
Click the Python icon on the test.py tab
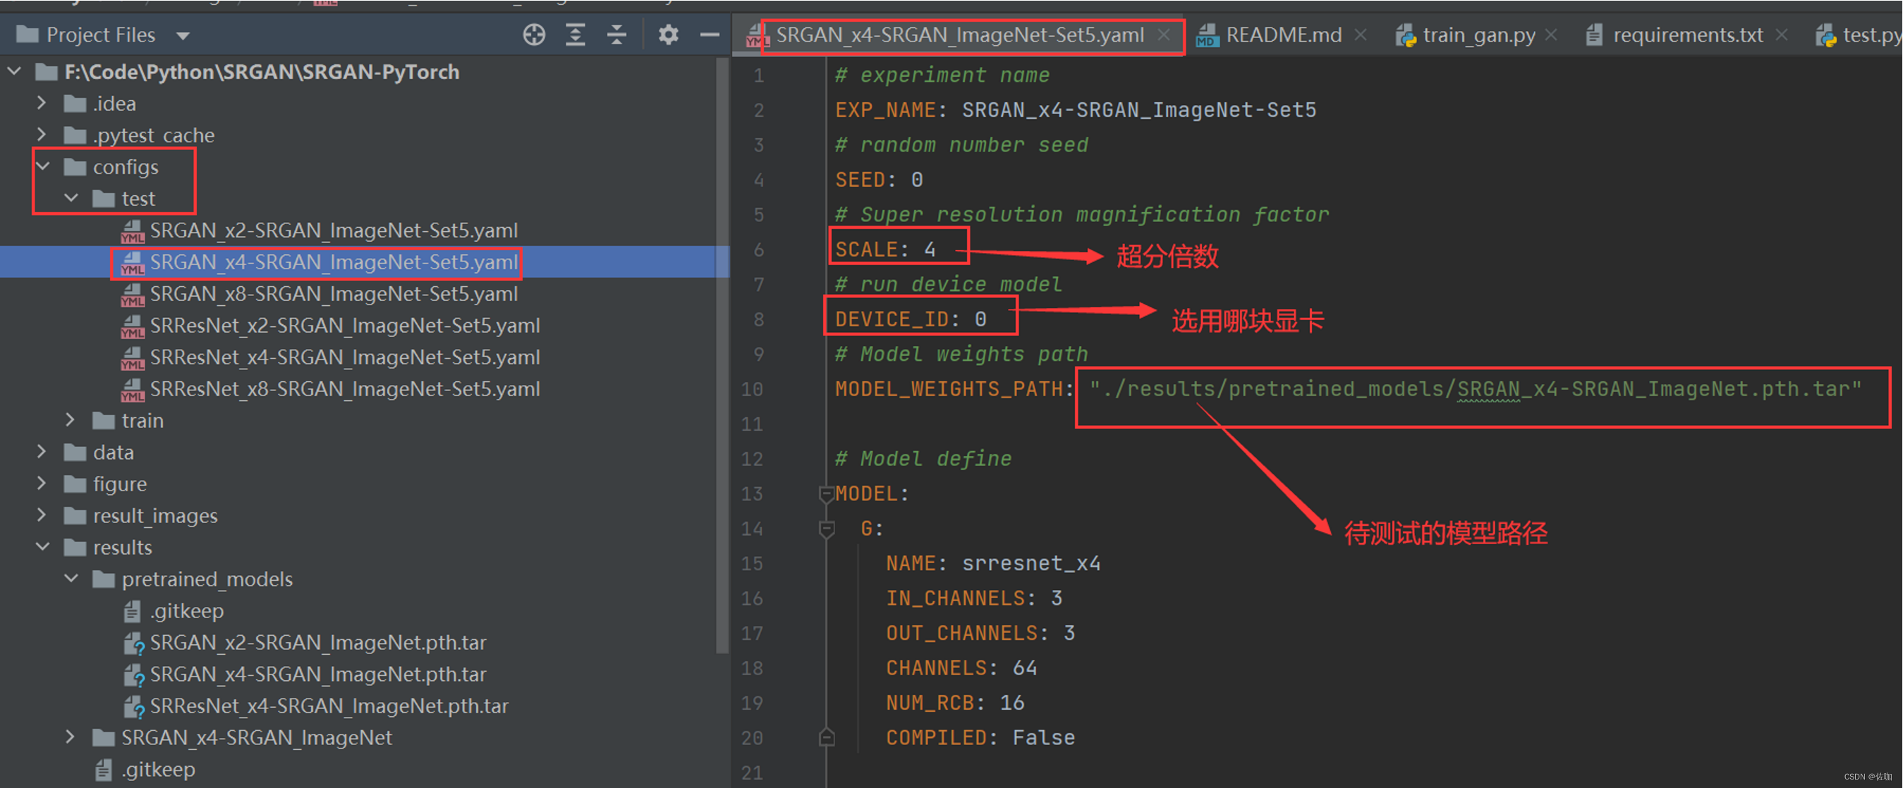(x=1827, y=34)
